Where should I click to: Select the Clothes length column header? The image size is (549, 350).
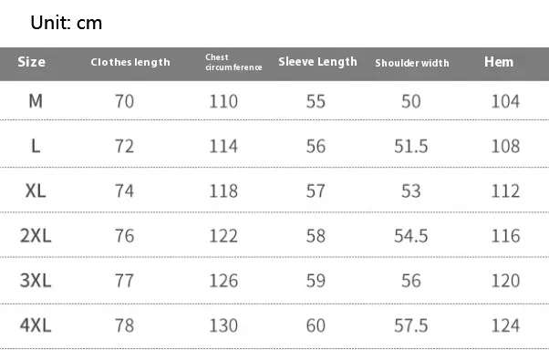click(130, 62)
